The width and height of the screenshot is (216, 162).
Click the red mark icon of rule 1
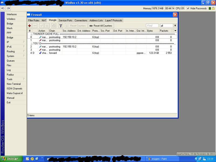coord(40,40)
